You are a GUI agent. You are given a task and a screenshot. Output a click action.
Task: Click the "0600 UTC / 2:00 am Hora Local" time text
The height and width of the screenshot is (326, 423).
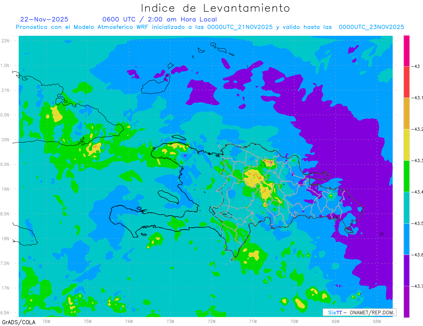pyautogui.click(x=160, y=19)
